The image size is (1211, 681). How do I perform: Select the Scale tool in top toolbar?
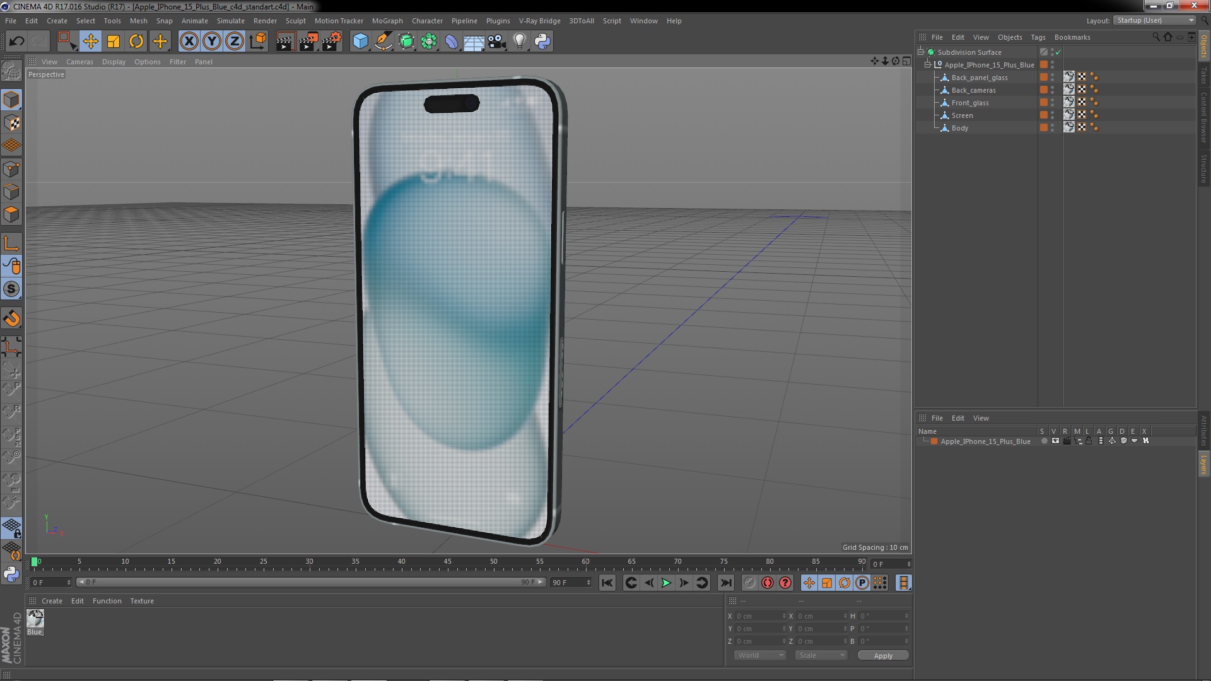pos(114,42)
